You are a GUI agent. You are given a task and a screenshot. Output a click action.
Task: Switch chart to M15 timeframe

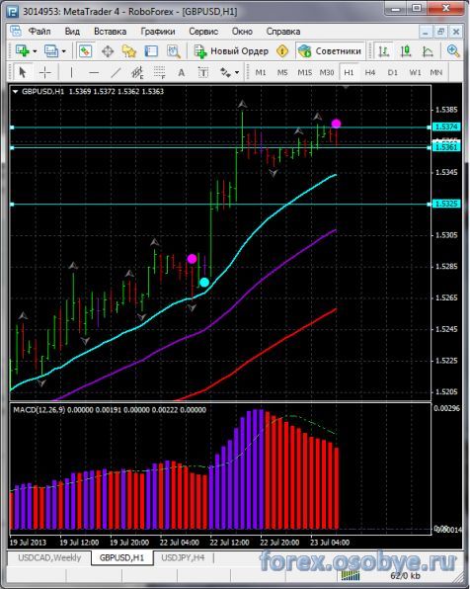tap(304, 72)
